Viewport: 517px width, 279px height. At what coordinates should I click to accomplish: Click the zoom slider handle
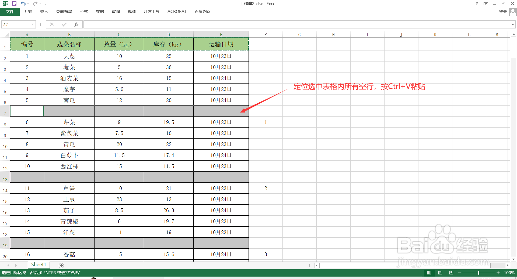point(478,273)
